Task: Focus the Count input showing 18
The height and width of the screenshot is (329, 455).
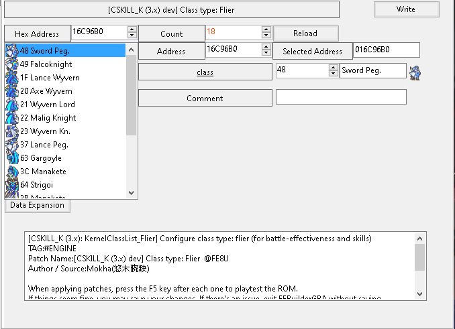Action: (234, 32)
